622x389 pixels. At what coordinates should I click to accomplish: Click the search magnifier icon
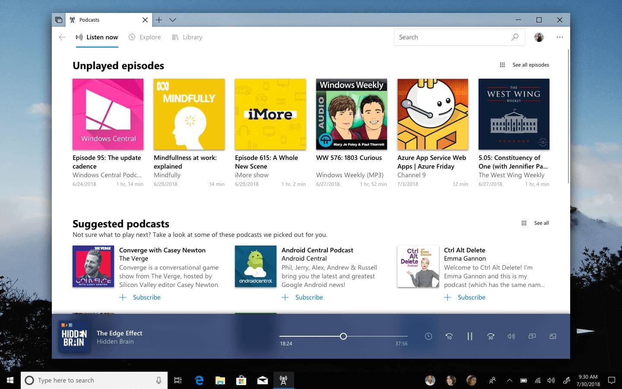click(x=515, y=37)
